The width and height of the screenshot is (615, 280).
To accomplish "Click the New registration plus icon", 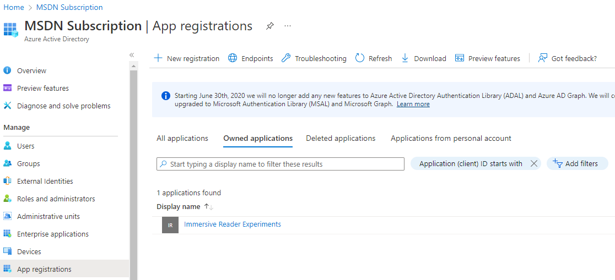I will [158, 58].
